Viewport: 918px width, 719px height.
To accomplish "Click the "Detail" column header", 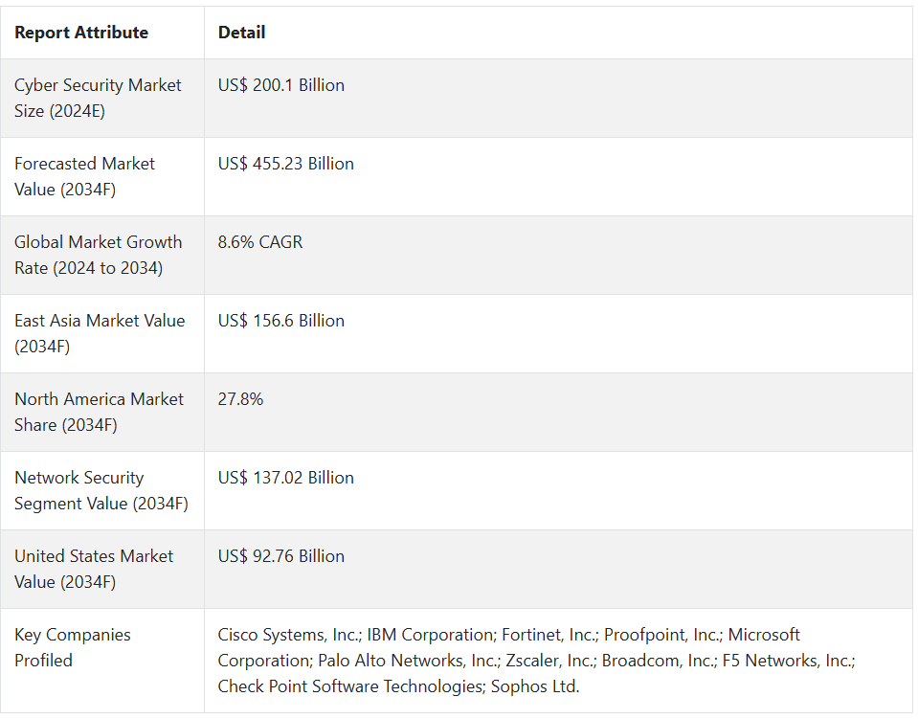I will (241, 33).
